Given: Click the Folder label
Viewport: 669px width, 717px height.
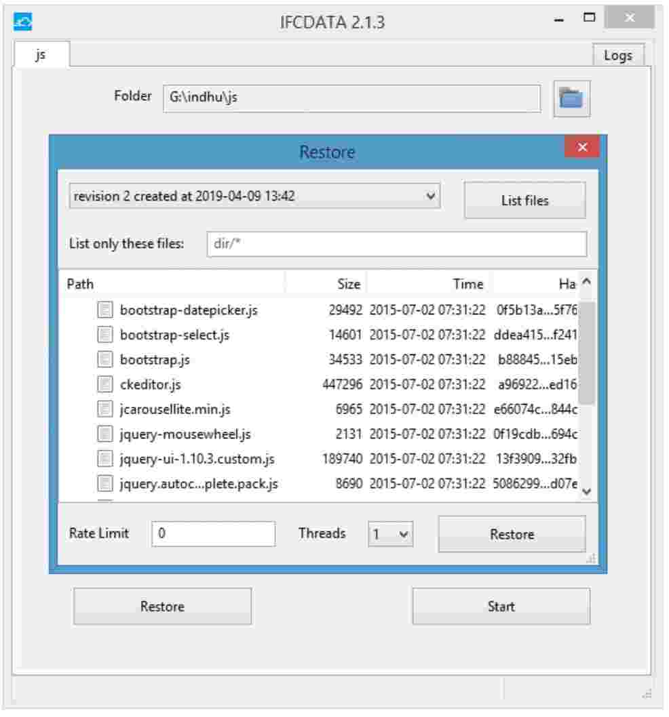Looking at the screenshot, I should (132, 96).
